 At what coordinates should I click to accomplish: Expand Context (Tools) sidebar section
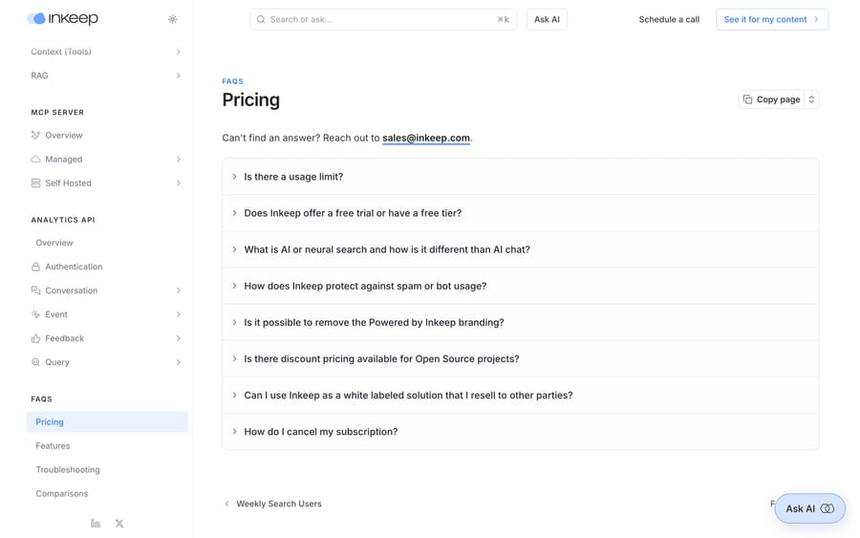[x=106, y=52]
